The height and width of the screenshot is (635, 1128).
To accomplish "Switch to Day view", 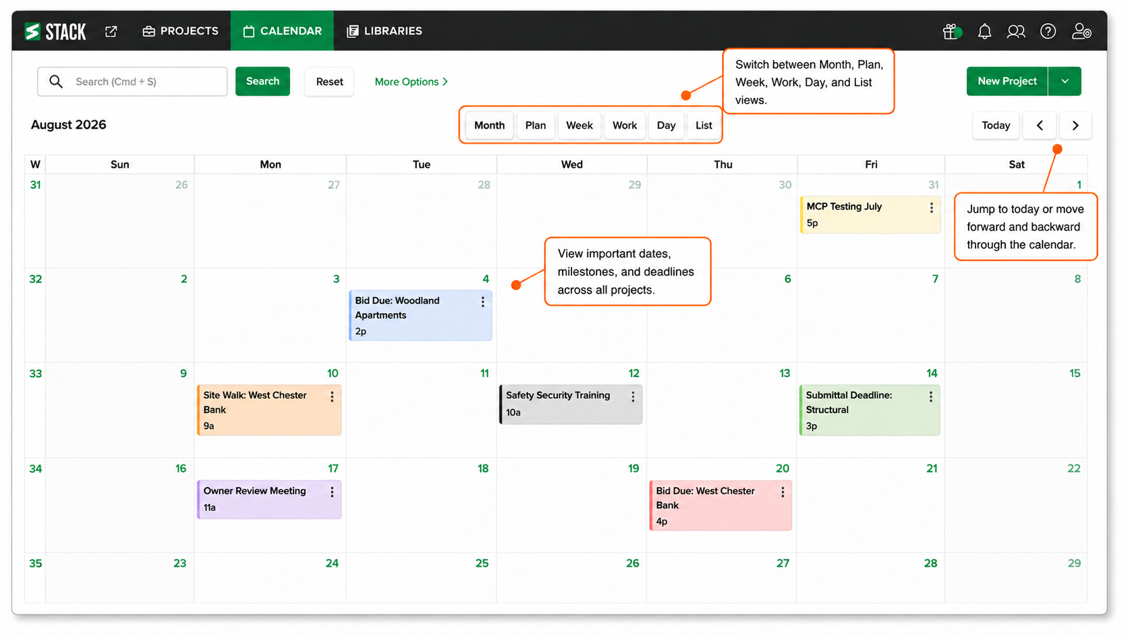I will click(666, 126).
